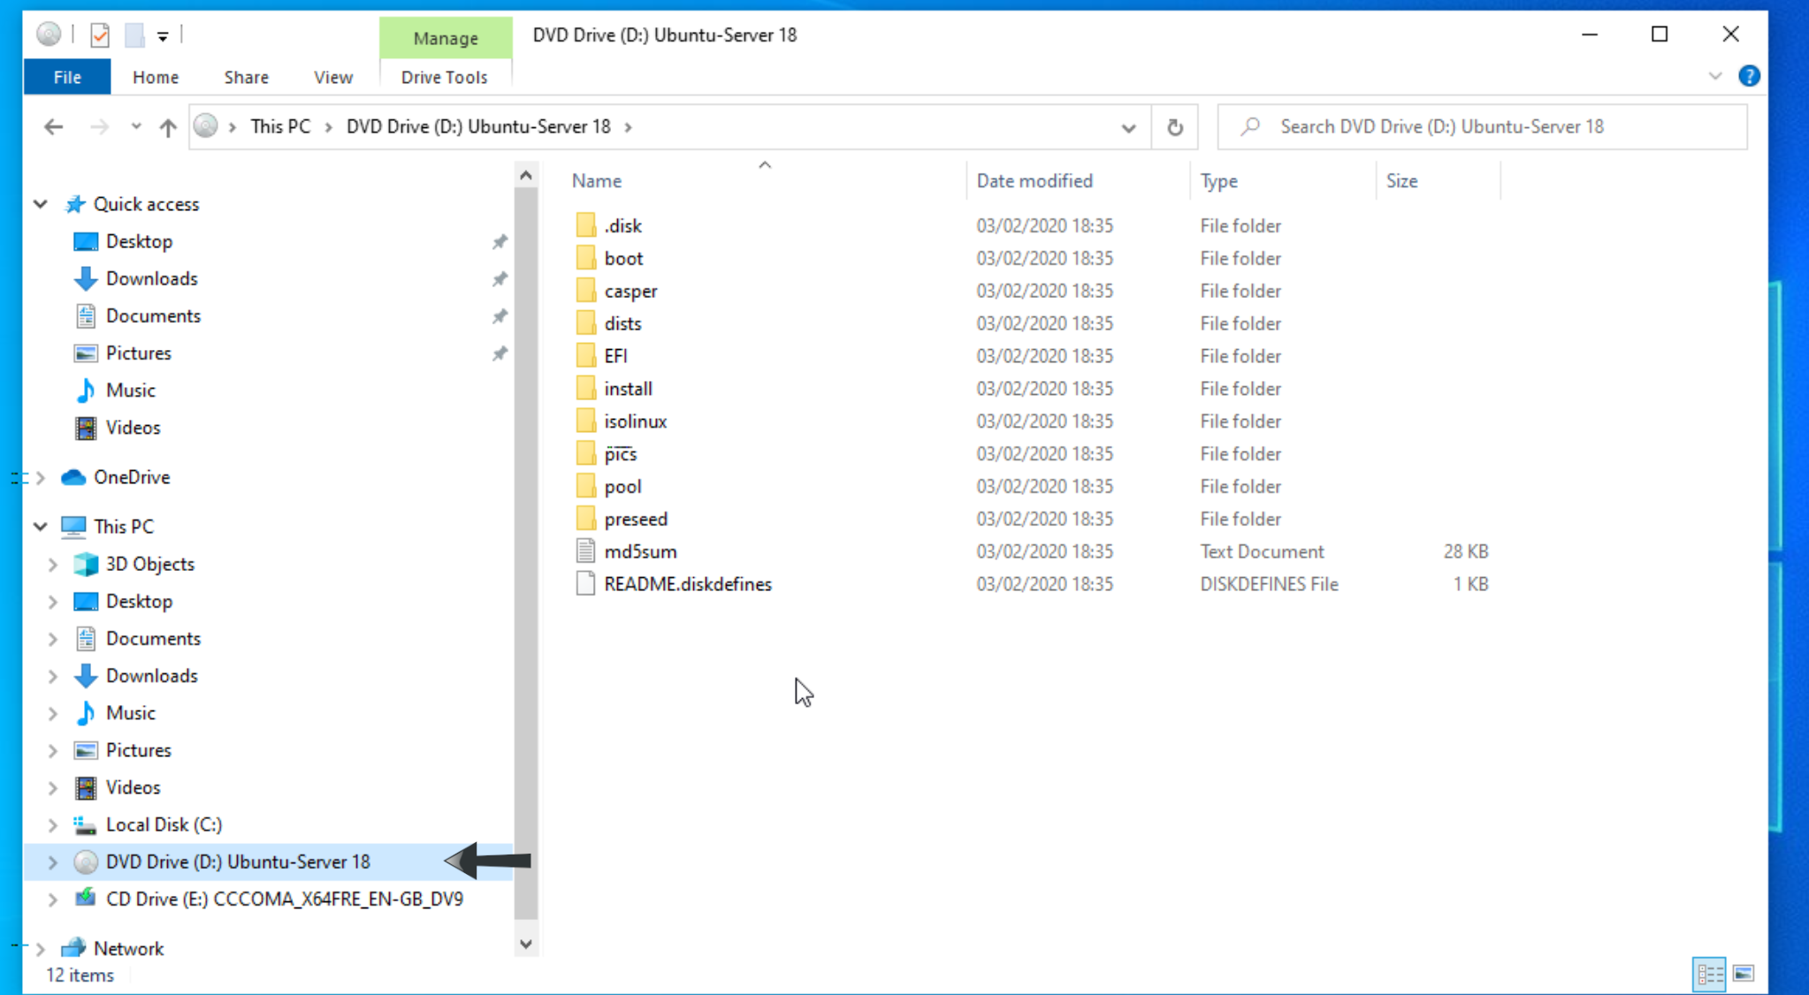Image resolution: width=1809 pixels, height=995 pixels.
Task: Click the New folder quick access icon
Action: tap(134, 35)
